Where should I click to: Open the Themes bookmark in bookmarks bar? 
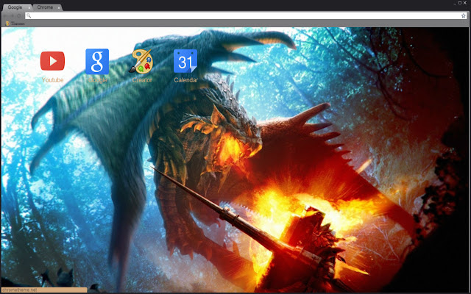[15, 24]
